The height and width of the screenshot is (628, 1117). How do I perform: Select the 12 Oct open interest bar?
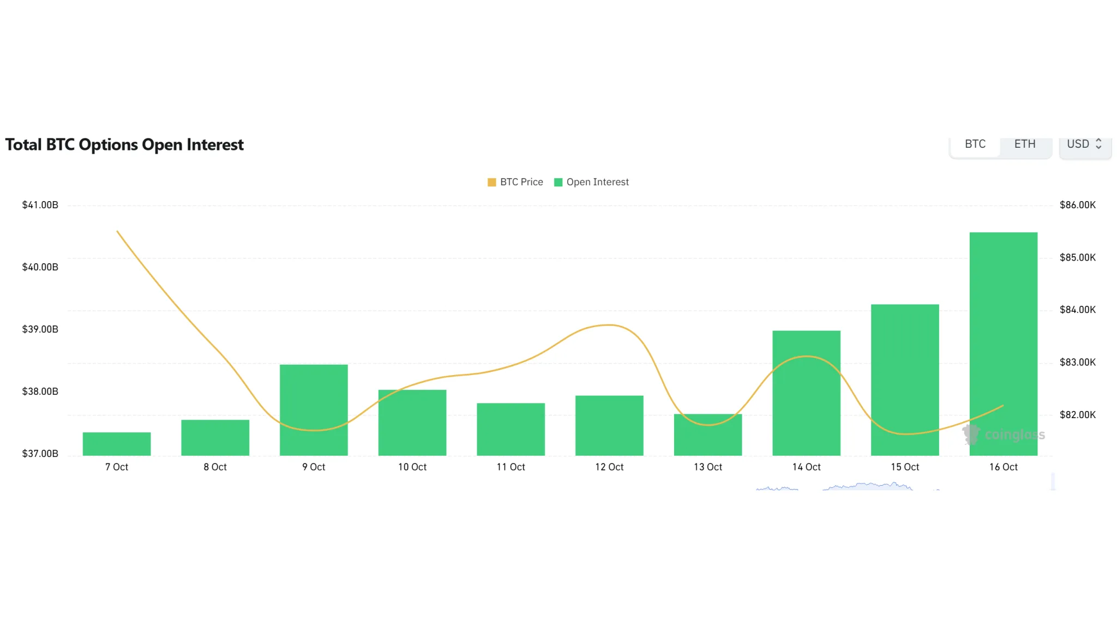pyautogui.click(x=609, y=426)
